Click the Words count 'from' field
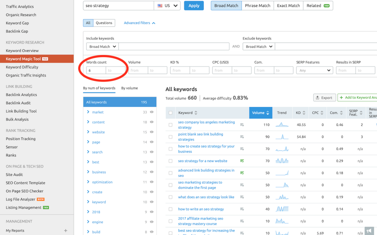 (x=96, y=70)
